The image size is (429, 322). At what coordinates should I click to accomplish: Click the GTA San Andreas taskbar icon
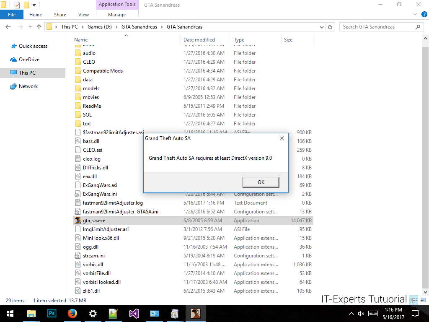(x=195, y=313)
